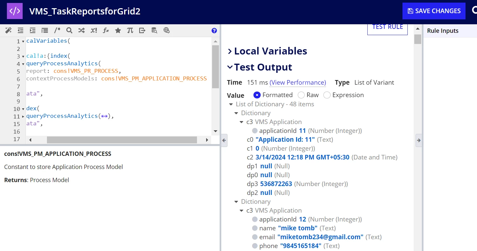Expand the folded queryProcessAnalytics code marker
The image size is (477, 251).
point(104,116)
